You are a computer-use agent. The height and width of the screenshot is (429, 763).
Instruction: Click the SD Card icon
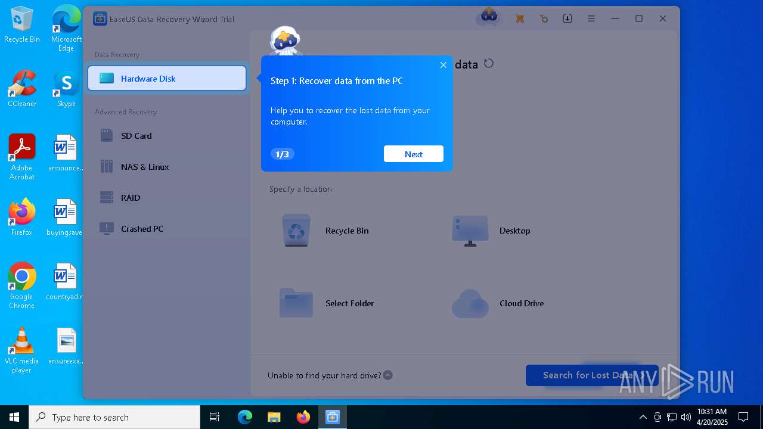pos(107,136)
